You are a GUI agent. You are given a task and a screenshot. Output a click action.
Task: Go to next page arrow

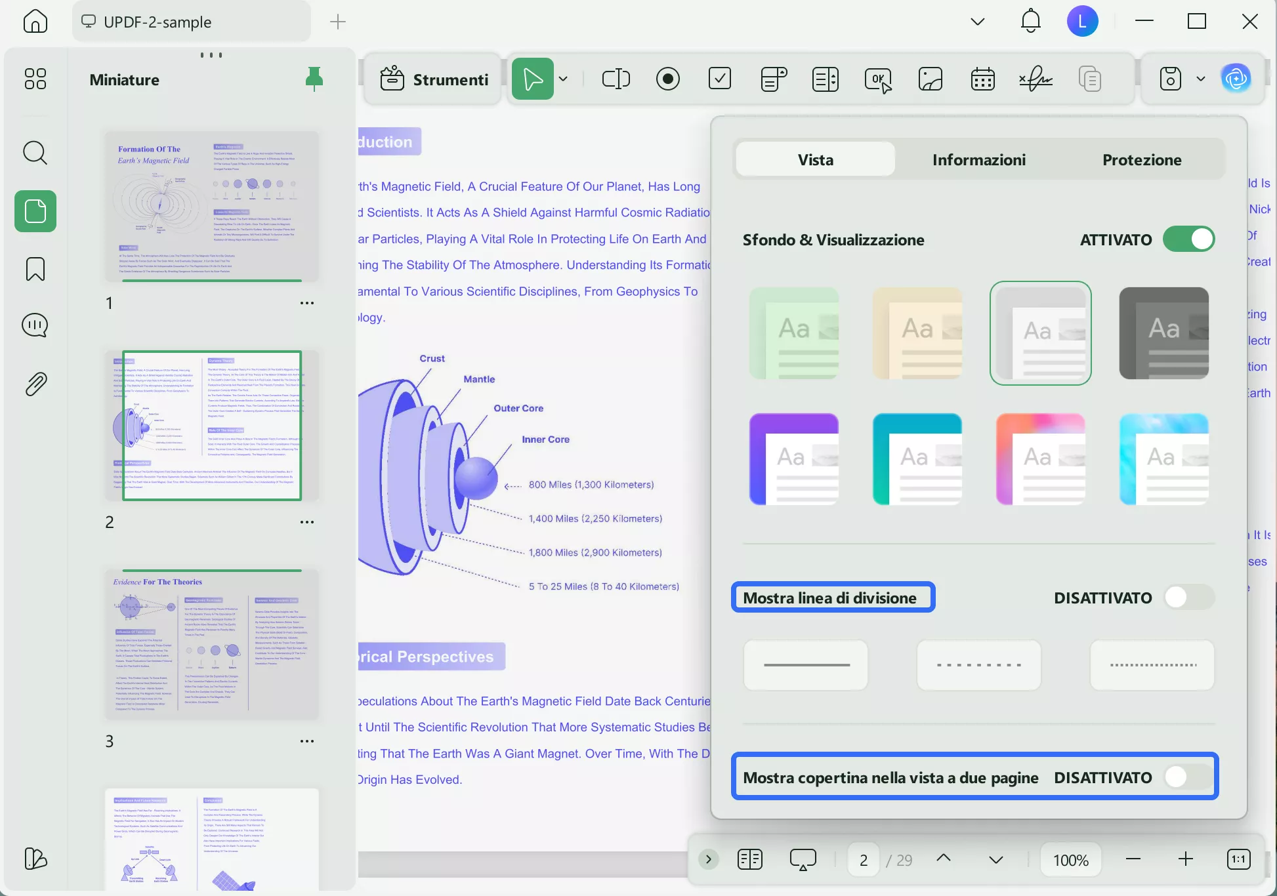coord(995,859)
